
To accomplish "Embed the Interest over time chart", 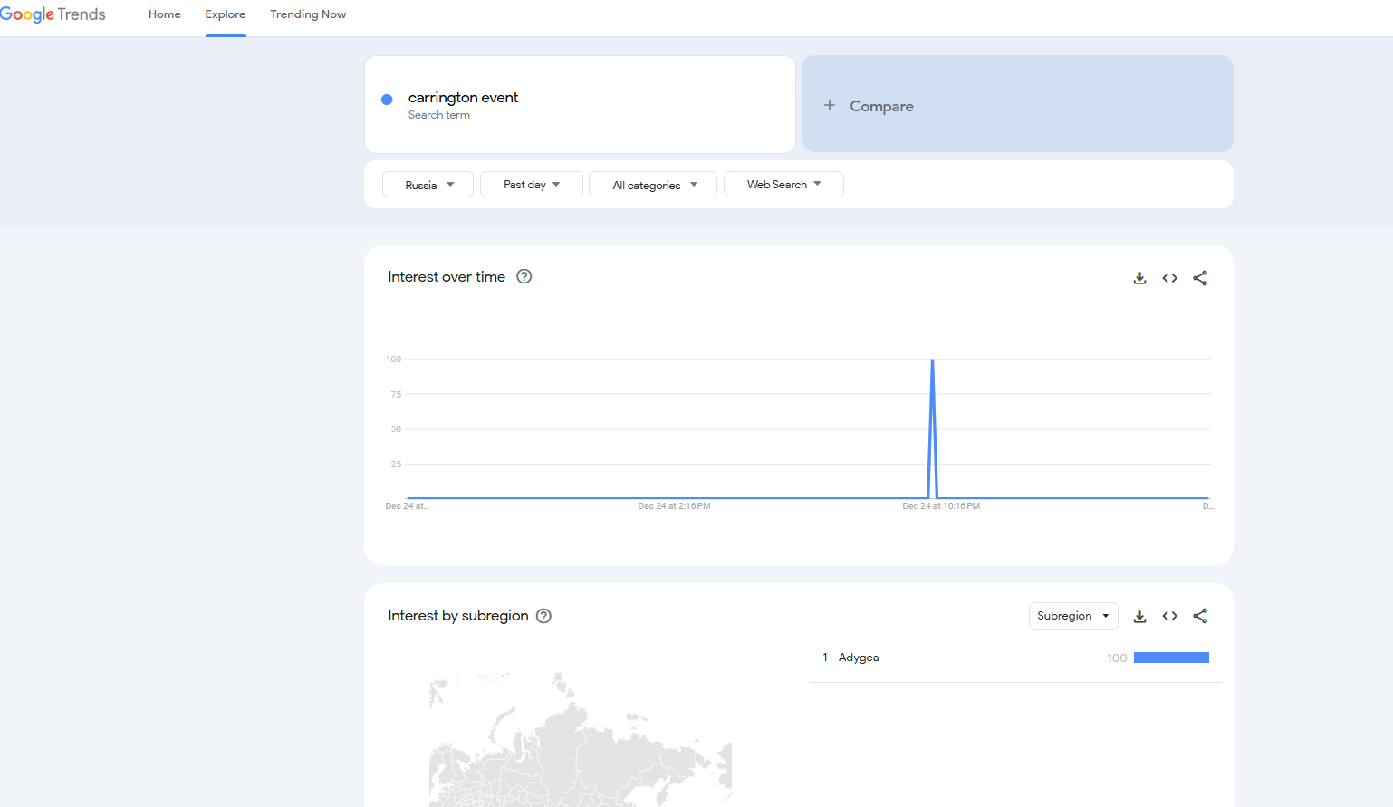I will (1170, 278).
